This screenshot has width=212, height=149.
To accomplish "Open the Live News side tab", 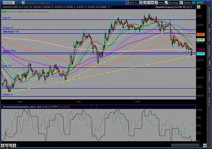I will tap(209, 101).
